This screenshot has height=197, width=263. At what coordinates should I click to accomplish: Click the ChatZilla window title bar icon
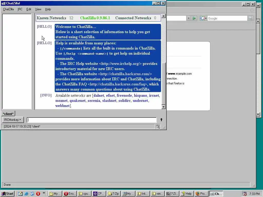(x=3, y=3)
